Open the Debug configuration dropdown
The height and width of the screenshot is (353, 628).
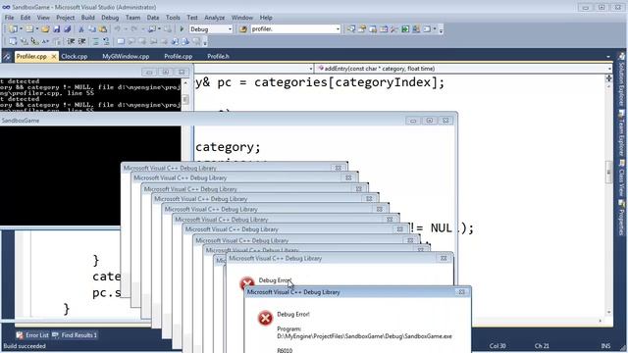tap(230, 29)
